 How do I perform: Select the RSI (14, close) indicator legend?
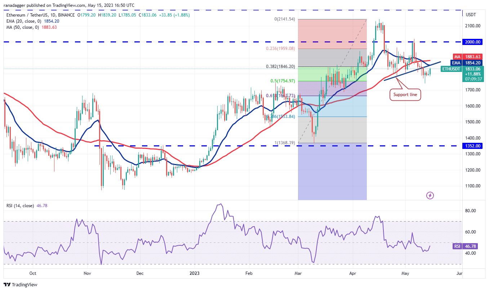tap(20, 206)
